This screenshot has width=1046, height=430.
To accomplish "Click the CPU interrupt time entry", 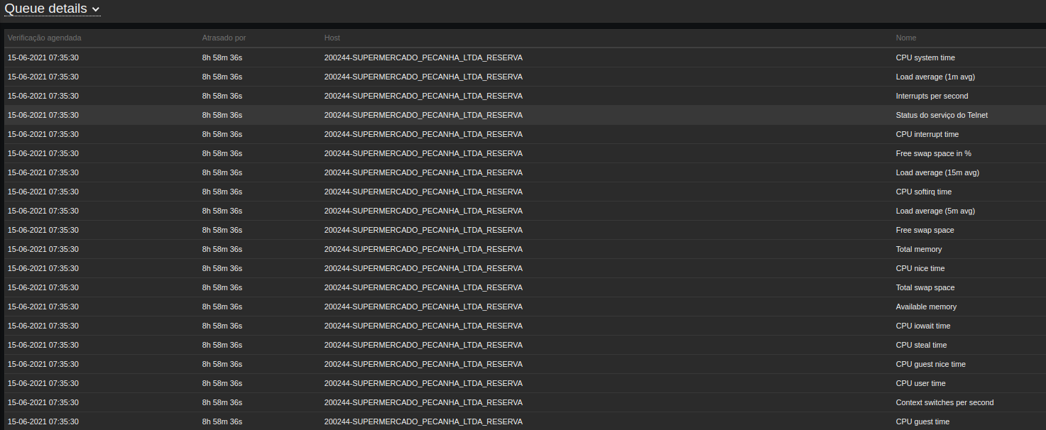I will coord(927,134).
